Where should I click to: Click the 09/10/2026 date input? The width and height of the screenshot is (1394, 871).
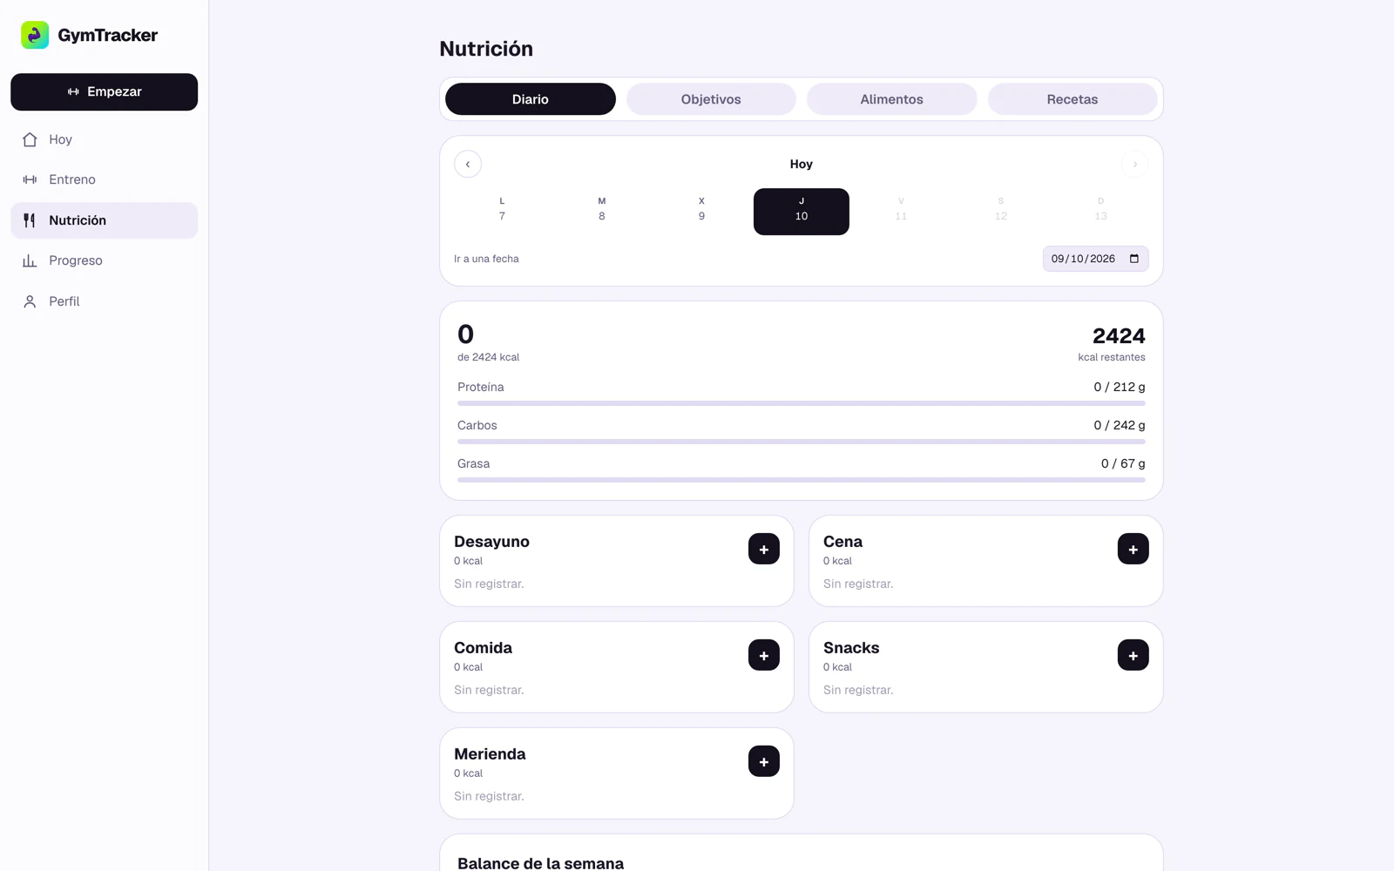tap(1095, 259)
